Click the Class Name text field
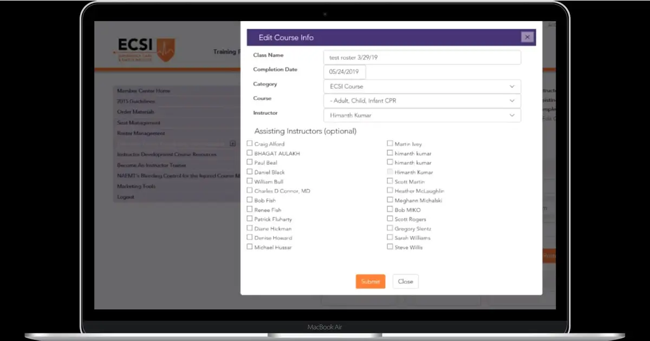650x341 pixels. (422, 57)
